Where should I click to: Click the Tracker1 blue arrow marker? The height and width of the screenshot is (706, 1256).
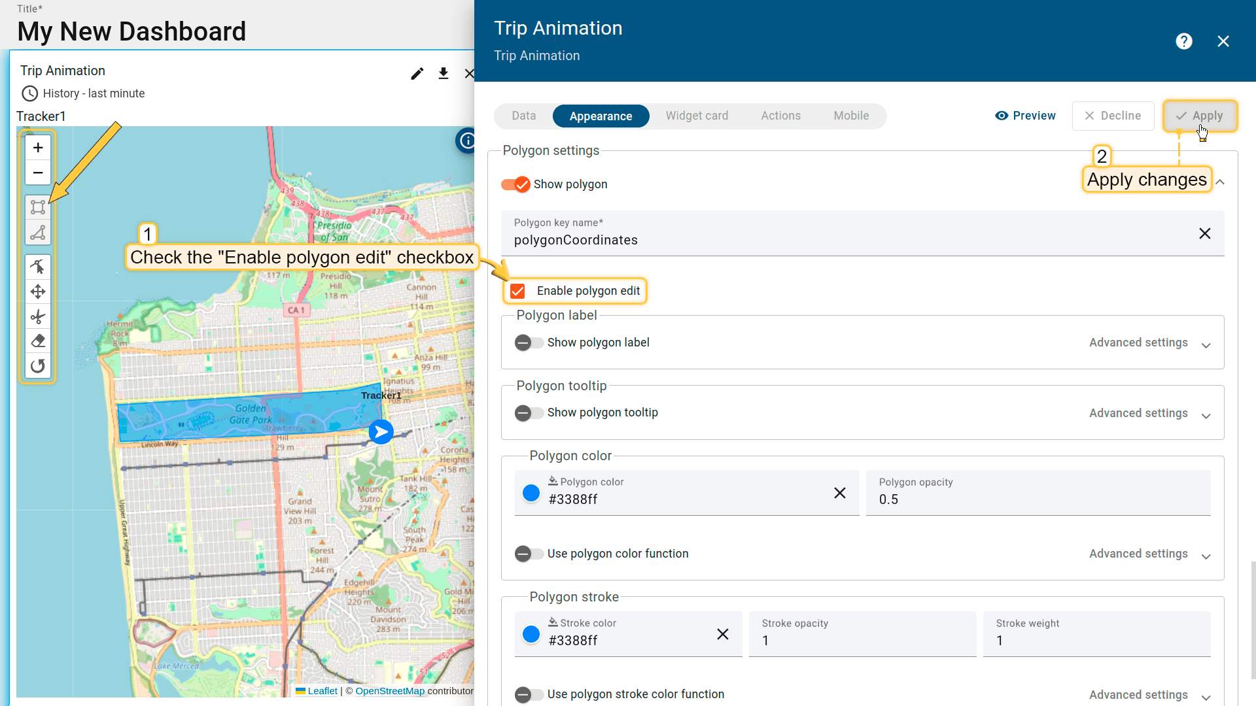[381, 432]
